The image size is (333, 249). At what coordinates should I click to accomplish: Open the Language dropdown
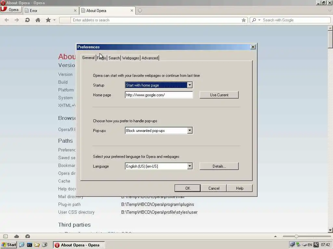click(159, 166)
